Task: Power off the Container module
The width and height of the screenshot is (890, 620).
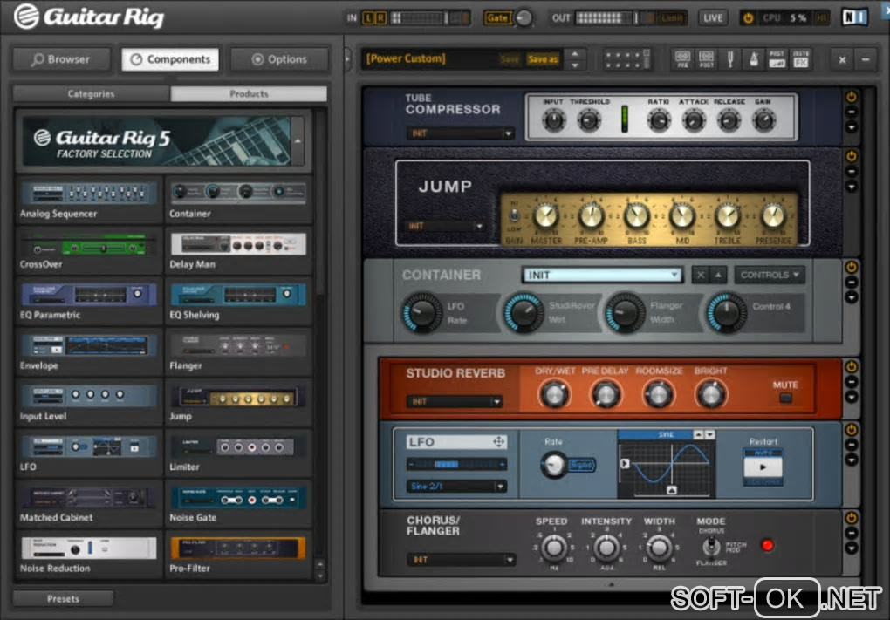Action: click(852, 267)
